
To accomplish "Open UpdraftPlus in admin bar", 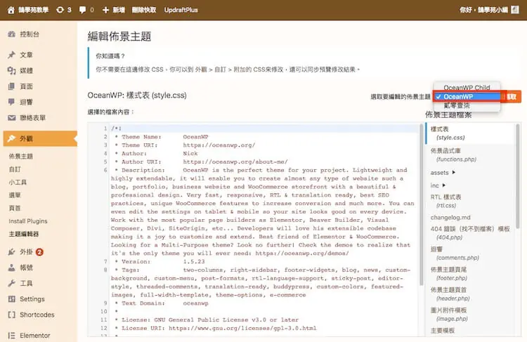I will (x=181, y=10).
